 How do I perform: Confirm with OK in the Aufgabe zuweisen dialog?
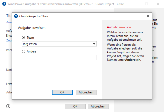(x=62, y=92)
